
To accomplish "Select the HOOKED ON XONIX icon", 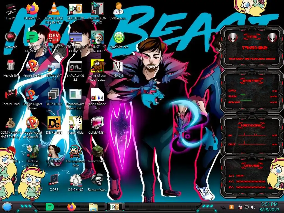I will click(x=97, y=9).
